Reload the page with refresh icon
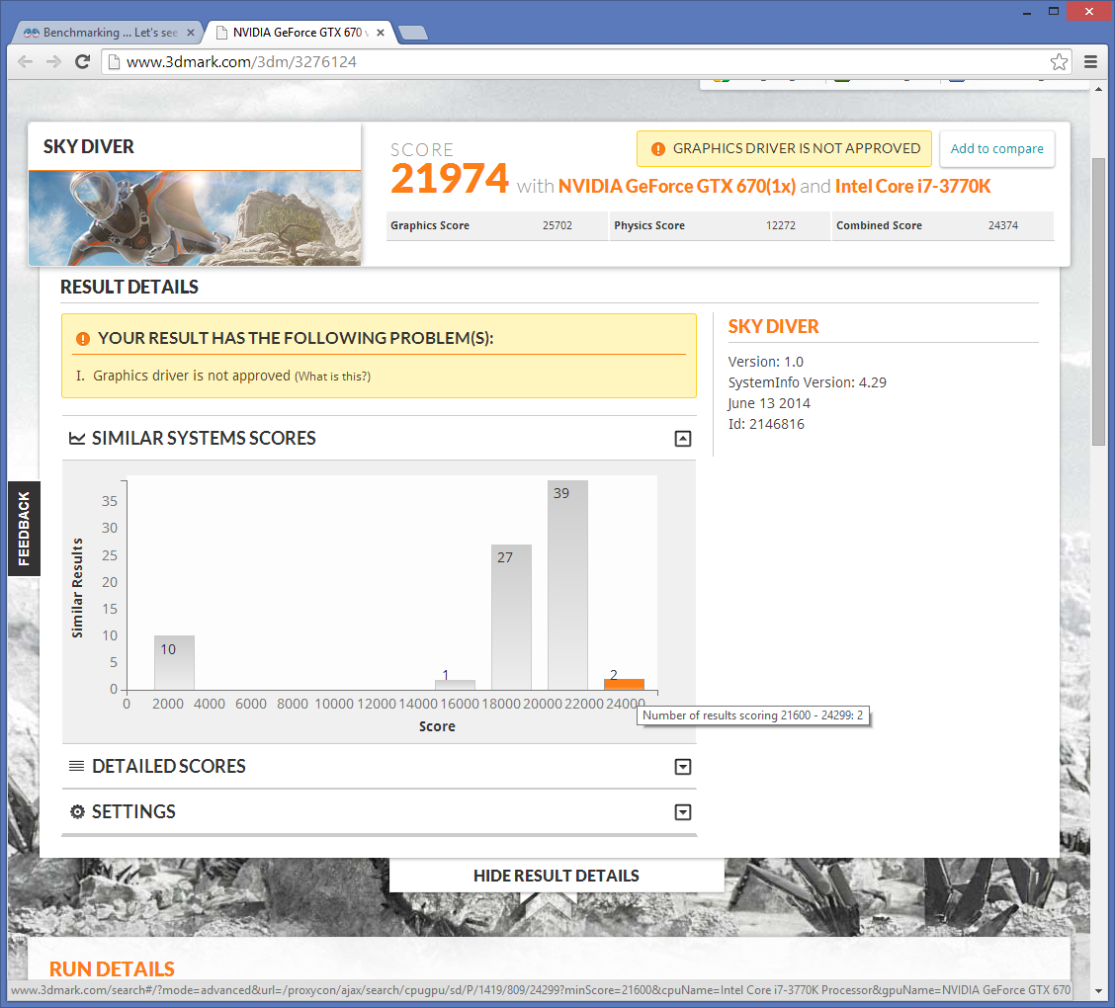 tap(82, 62)
